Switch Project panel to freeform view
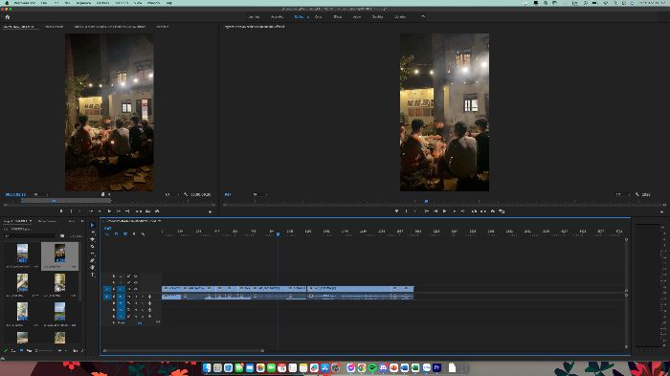The width and height of the screenshot is (670, 376). coord(29,351)
